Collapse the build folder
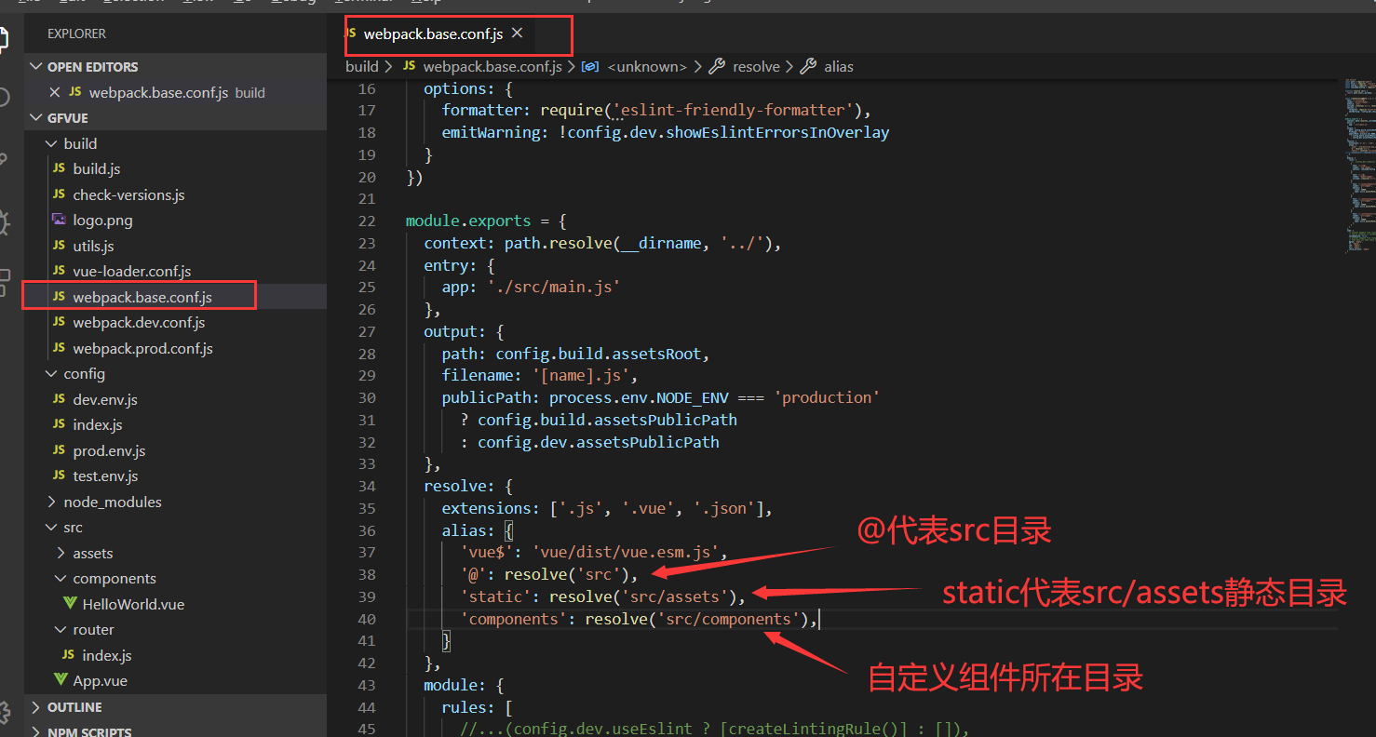This screenshot has width=1376, height=737. (x=51, y=143)
